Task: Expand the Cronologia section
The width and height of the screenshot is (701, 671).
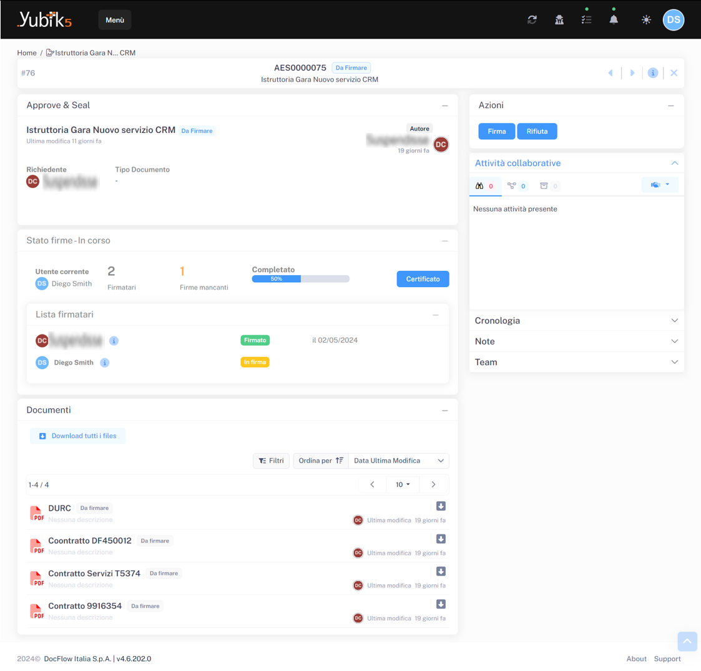Action: tap(576, 321)
